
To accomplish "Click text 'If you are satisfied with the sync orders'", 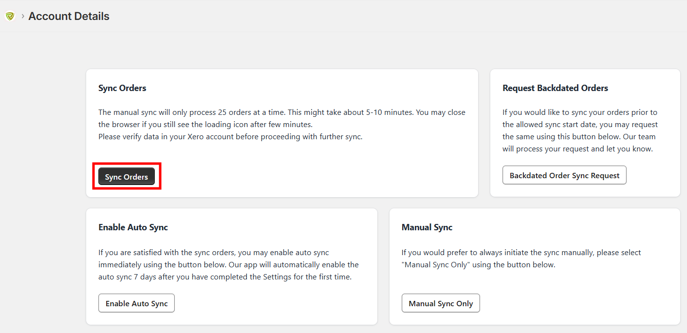I will [x=169, y=253].
